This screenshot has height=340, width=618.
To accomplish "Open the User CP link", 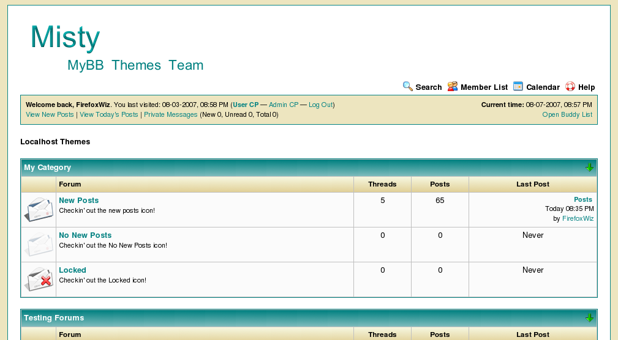I will click(246, 105).
